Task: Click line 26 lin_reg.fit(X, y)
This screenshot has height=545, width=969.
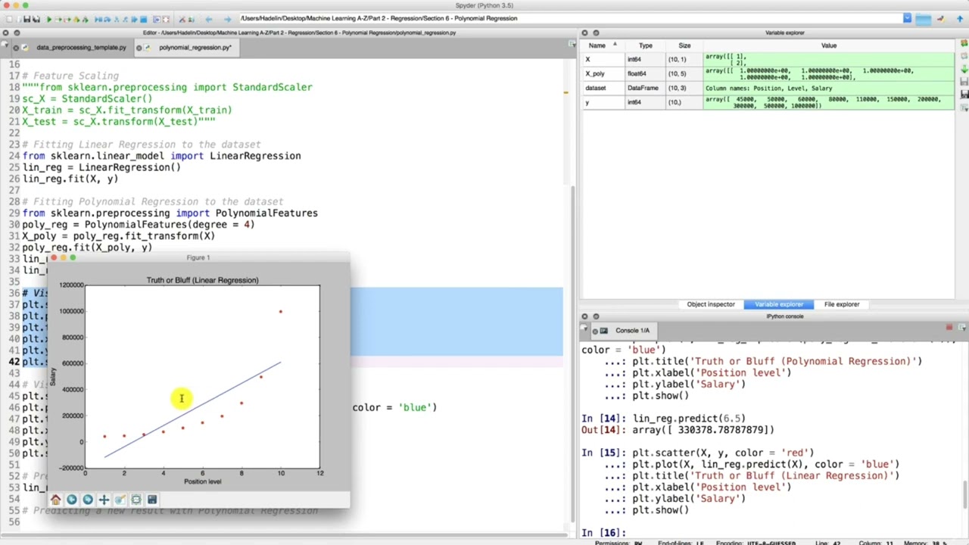Action: point(70,179)
